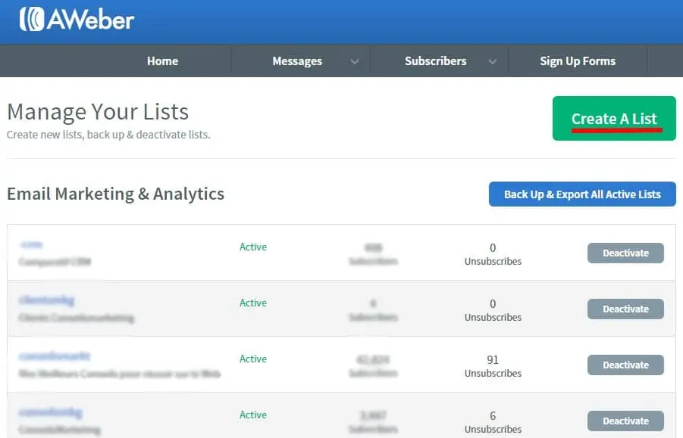Viewport: 683px width, 438px height.
Task: Click the "Email Marketing & Analytics" heading
Action: (x=115, y=194)
